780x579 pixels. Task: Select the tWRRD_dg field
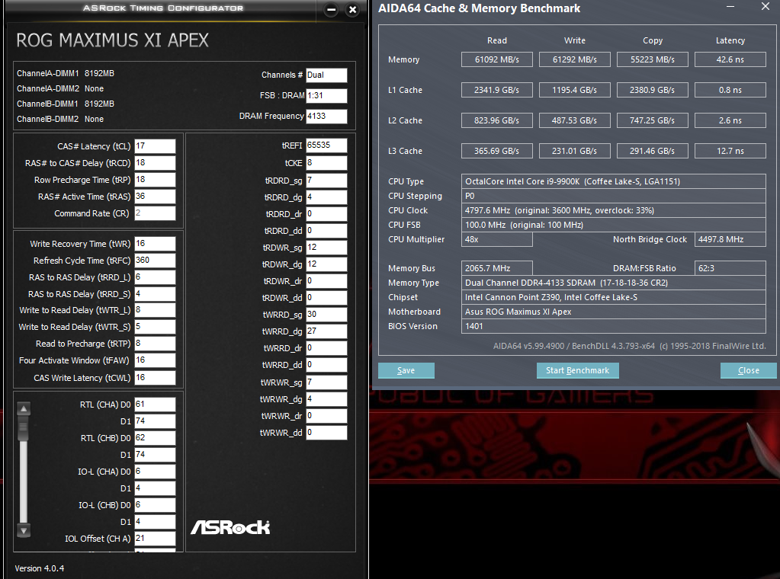(326, 331)
